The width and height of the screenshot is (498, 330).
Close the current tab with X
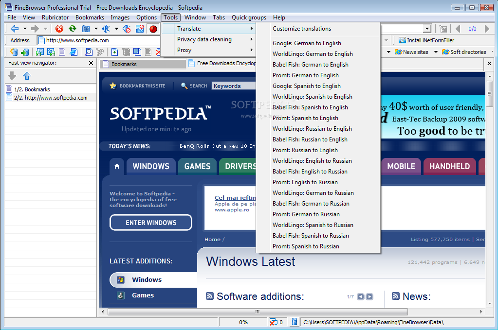click(489, 64)
